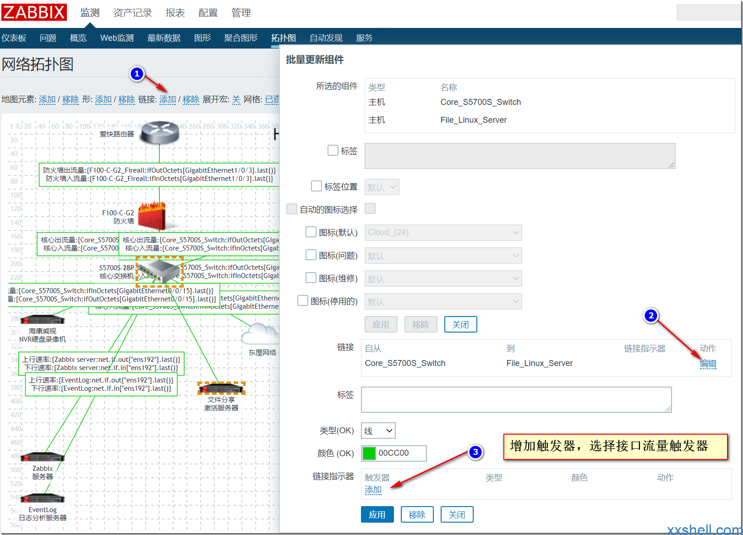Click 移除 next to 链接

pyautogui.click(x=191, y=99)
